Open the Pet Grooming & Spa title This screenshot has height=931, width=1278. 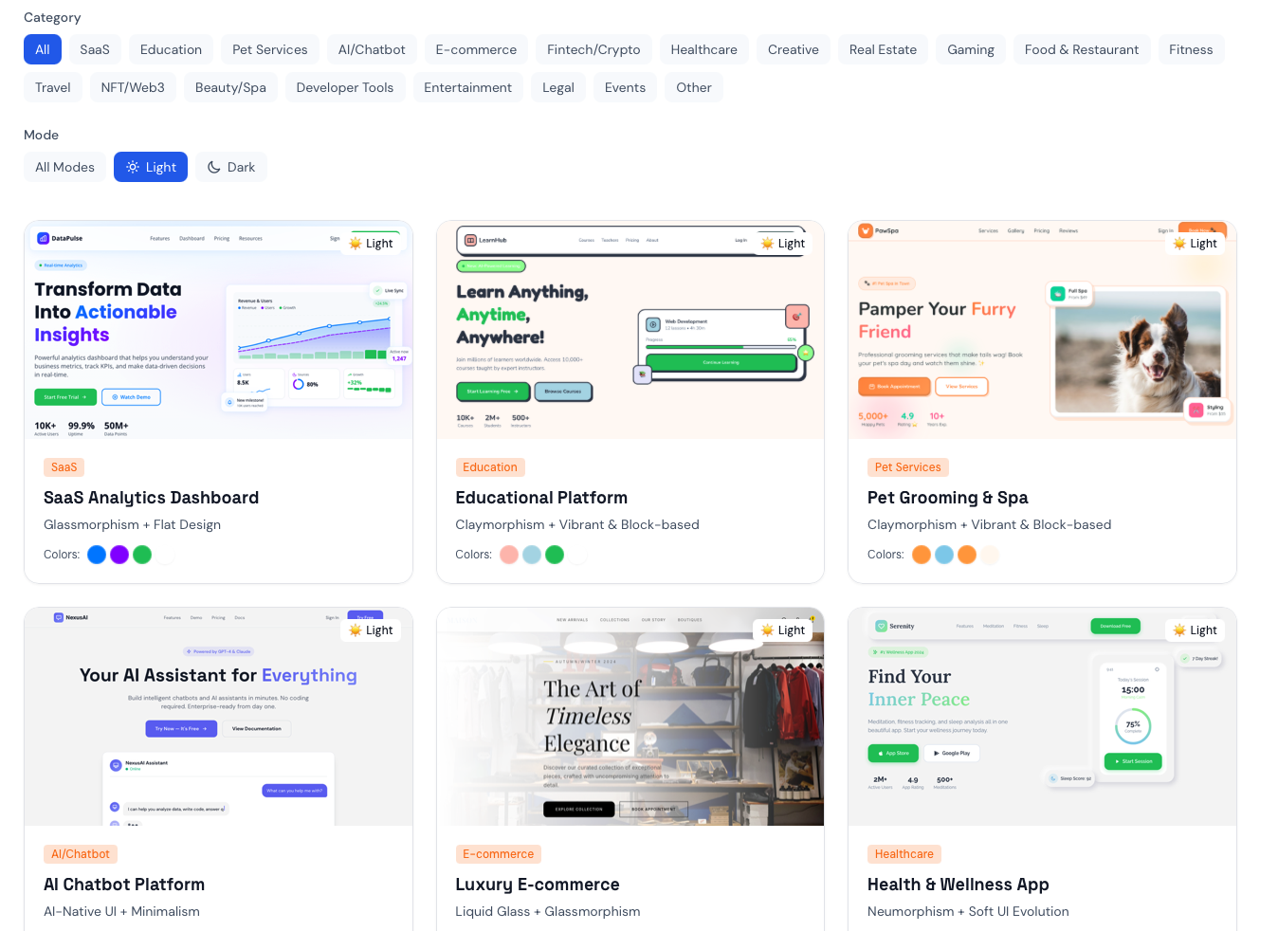(948, 498)
